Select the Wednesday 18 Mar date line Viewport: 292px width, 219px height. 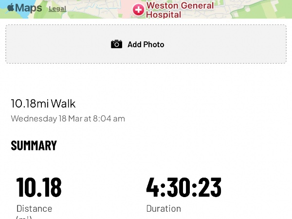[x=68, y=118]
